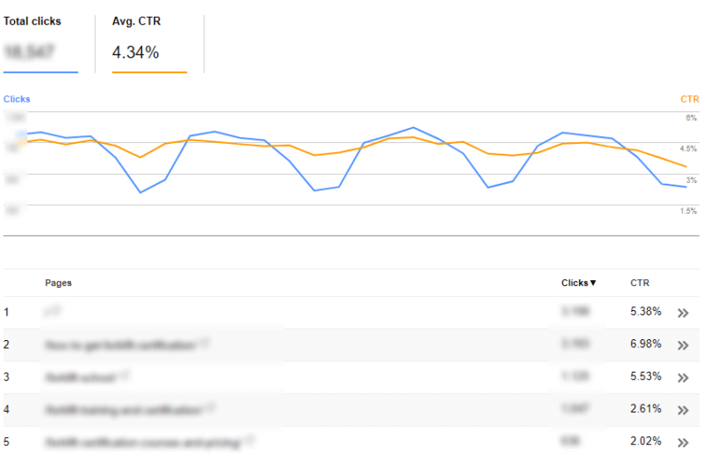Screen dimensions: 707x454
Task: Toggle the Total clicks metric card
Action: 41,42
